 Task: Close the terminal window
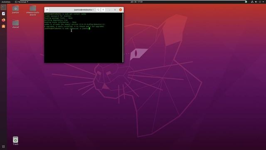121,10
